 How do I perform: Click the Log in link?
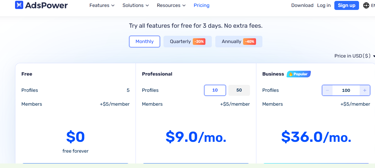(x=324, y=5)
